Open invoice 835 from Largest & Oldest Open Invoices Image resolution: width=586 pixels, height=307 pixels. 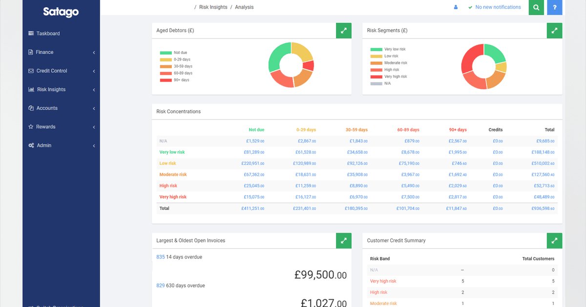pos(160,256)
